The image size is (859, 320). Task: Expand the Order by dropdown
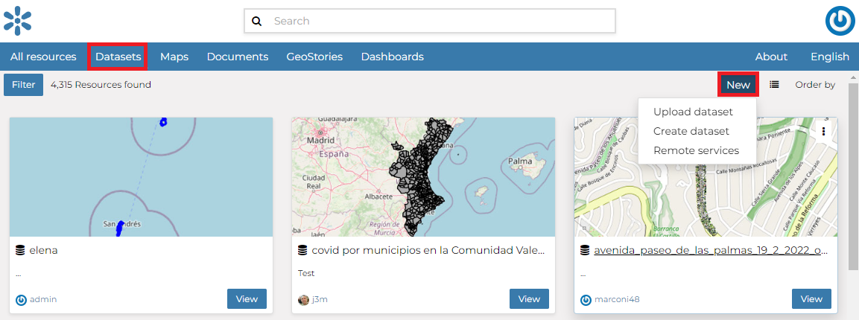(814, 85)
